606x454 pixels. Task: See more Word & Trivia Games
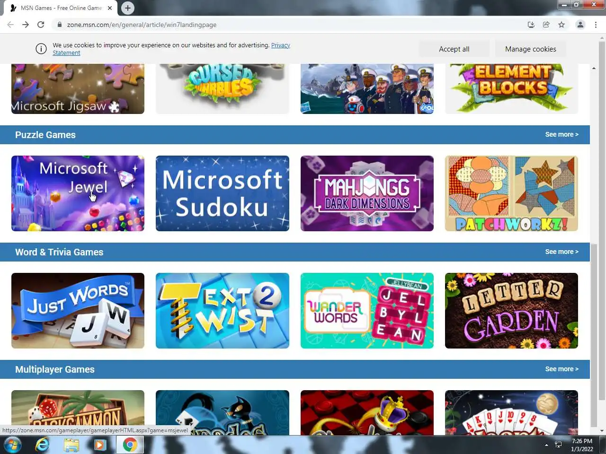(561, 252)
